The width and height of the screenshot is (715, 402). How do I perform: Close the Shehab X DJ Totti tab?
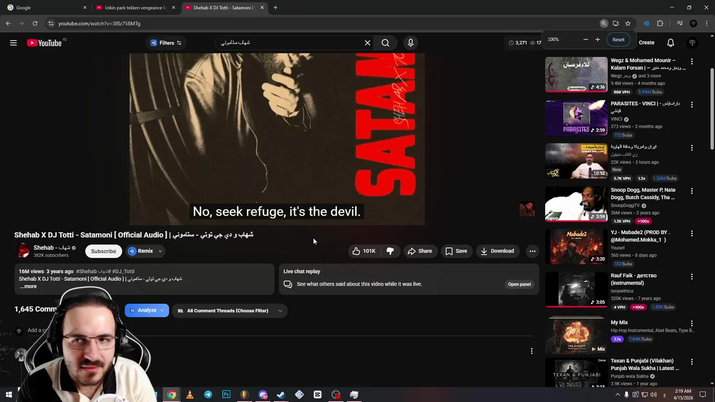coord(262,8)
